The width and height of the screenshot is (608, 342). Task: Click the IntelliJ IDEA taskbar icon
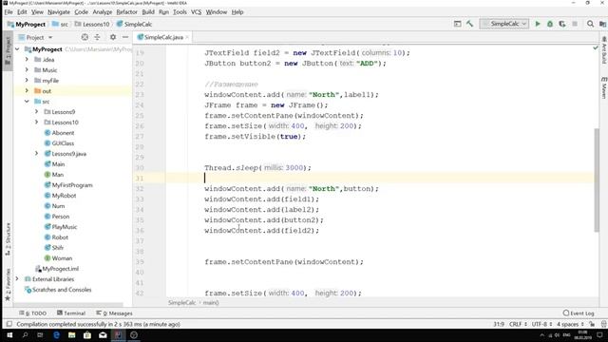118,335
